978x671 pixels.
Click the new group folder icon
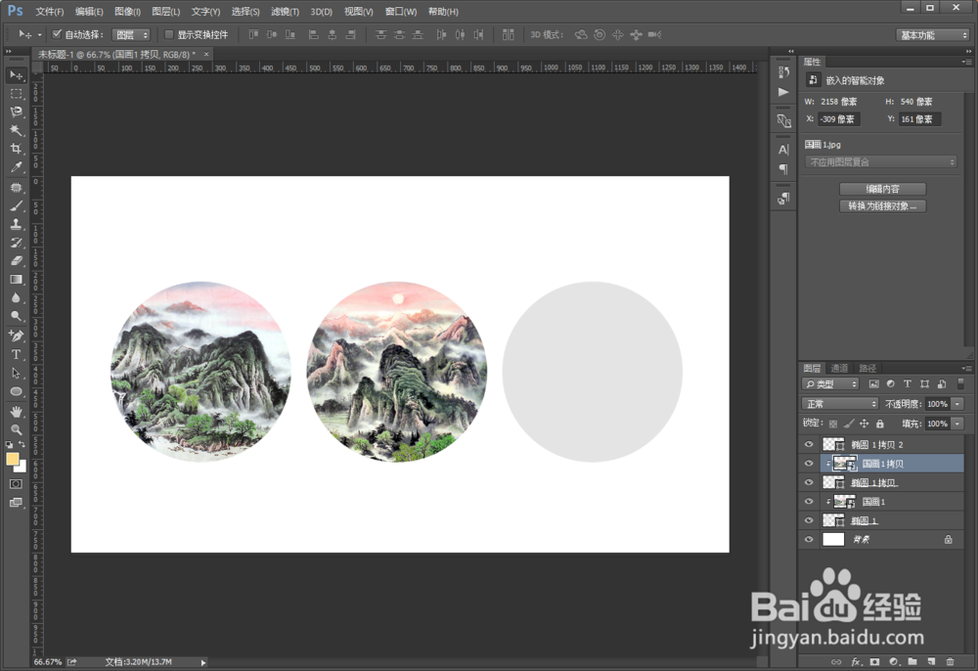(912, 661)
